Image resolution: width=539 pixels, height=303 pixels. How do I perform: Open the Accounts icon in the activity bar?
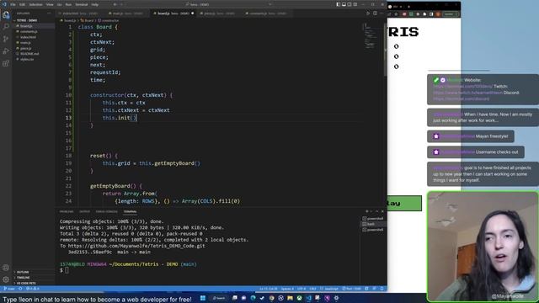(6, 268)
